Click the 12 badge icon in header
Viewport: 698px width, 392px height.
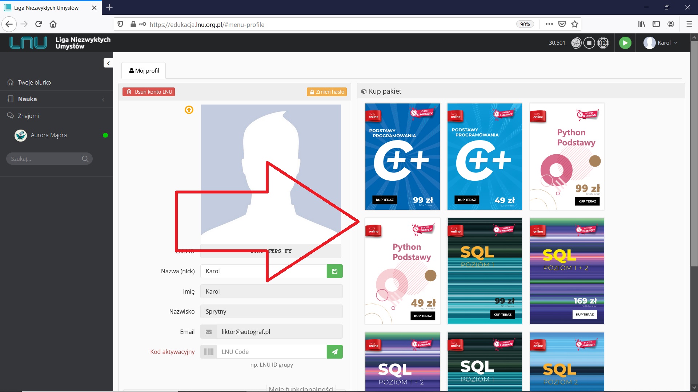pos(603,43)
